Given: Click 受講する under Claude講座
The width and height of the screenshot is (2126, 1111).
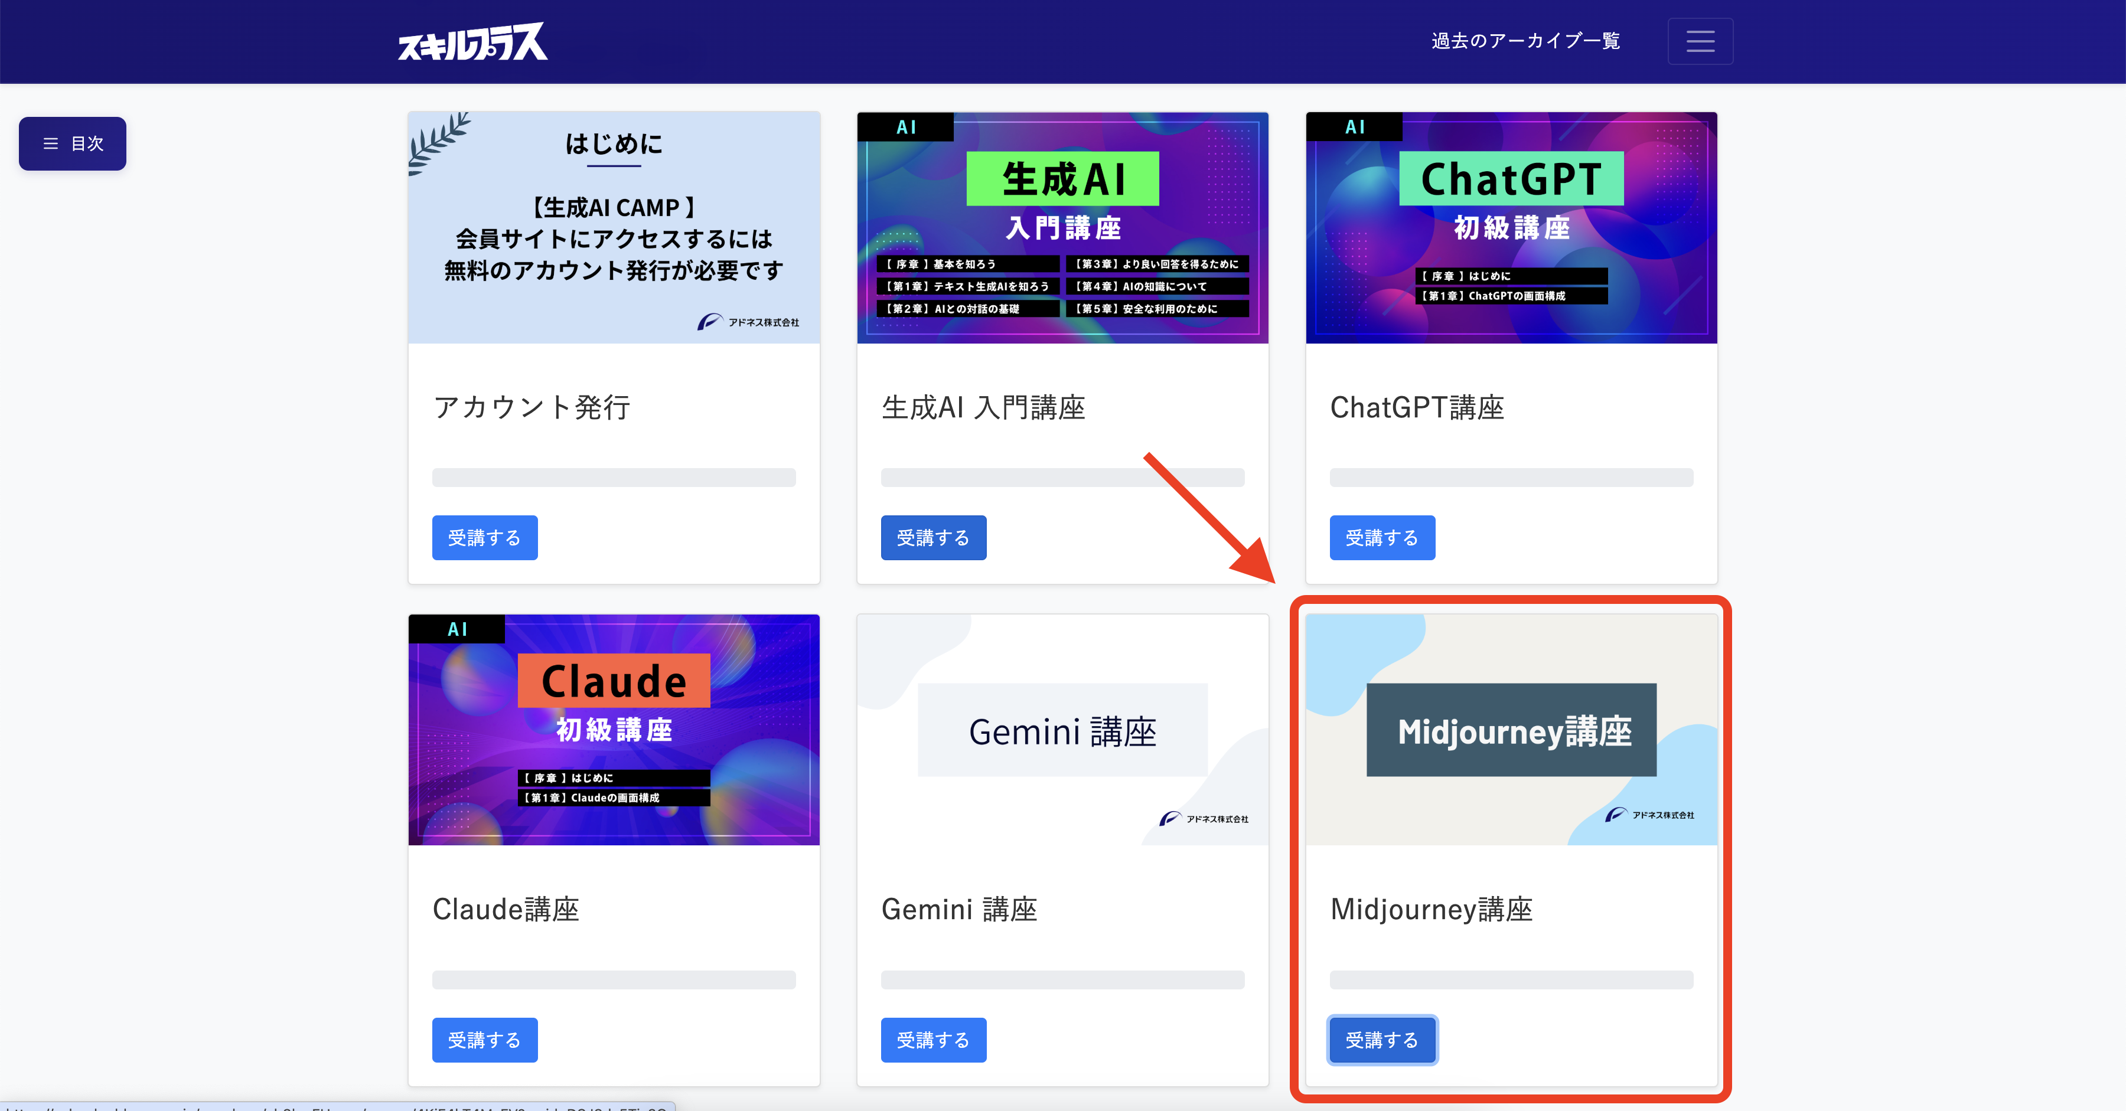Looking at the screenshot, I should pyautogui.click(x=484, y=1040).
